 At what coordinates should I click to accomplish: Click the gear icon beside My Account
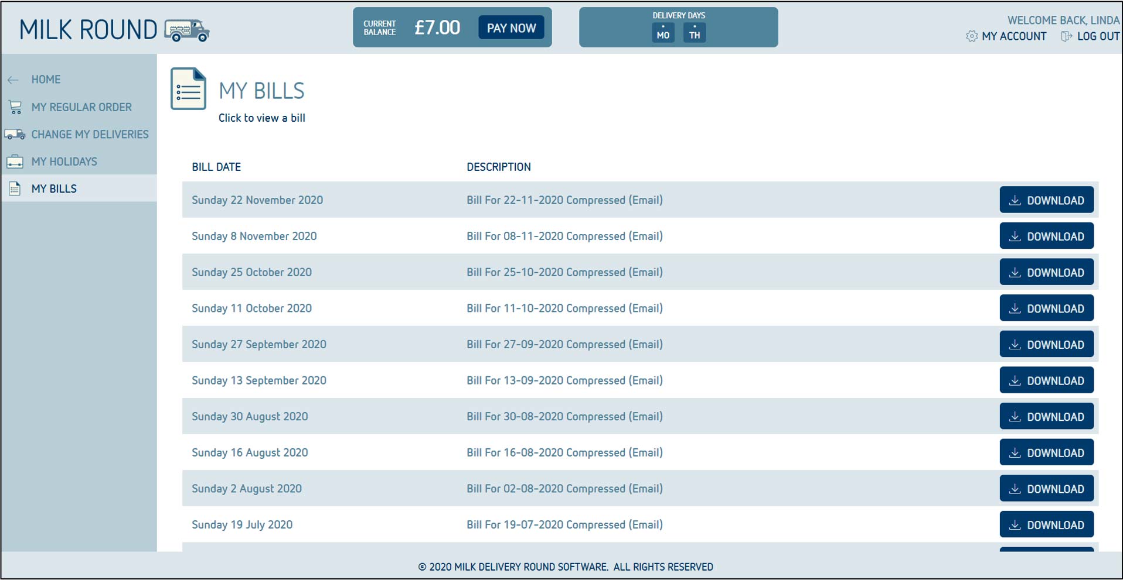[x=971, y=36]
